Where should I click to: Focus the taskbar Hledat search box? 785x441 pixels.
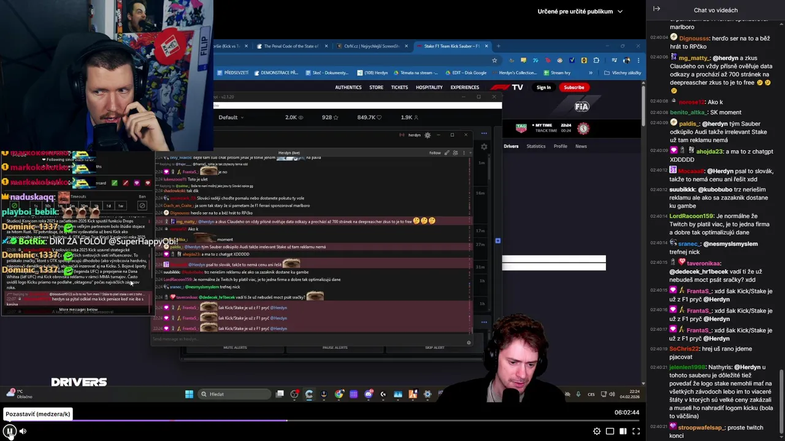coord(234,394)
